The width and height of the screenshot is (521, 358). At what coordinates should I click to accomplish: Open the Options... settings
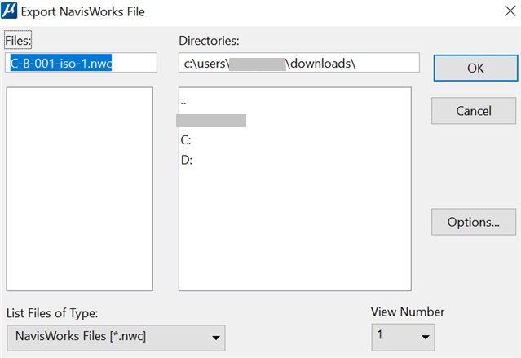pyautogui.click(x=473, y=221)
